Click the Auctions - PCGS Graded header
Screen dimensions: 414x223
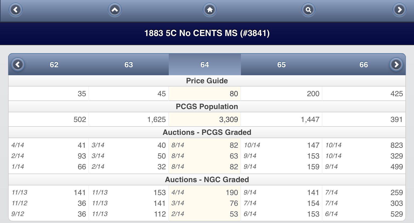pyautogui.click(x=207, y=132)
